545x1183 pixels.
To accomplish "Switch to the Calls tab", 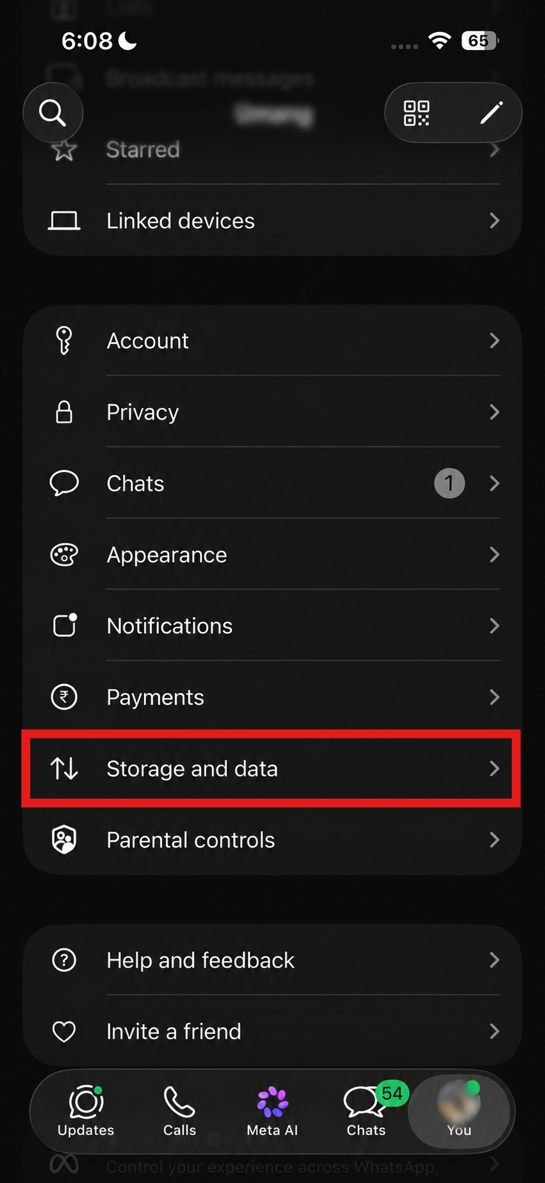I will click(x=179, y=1111).
